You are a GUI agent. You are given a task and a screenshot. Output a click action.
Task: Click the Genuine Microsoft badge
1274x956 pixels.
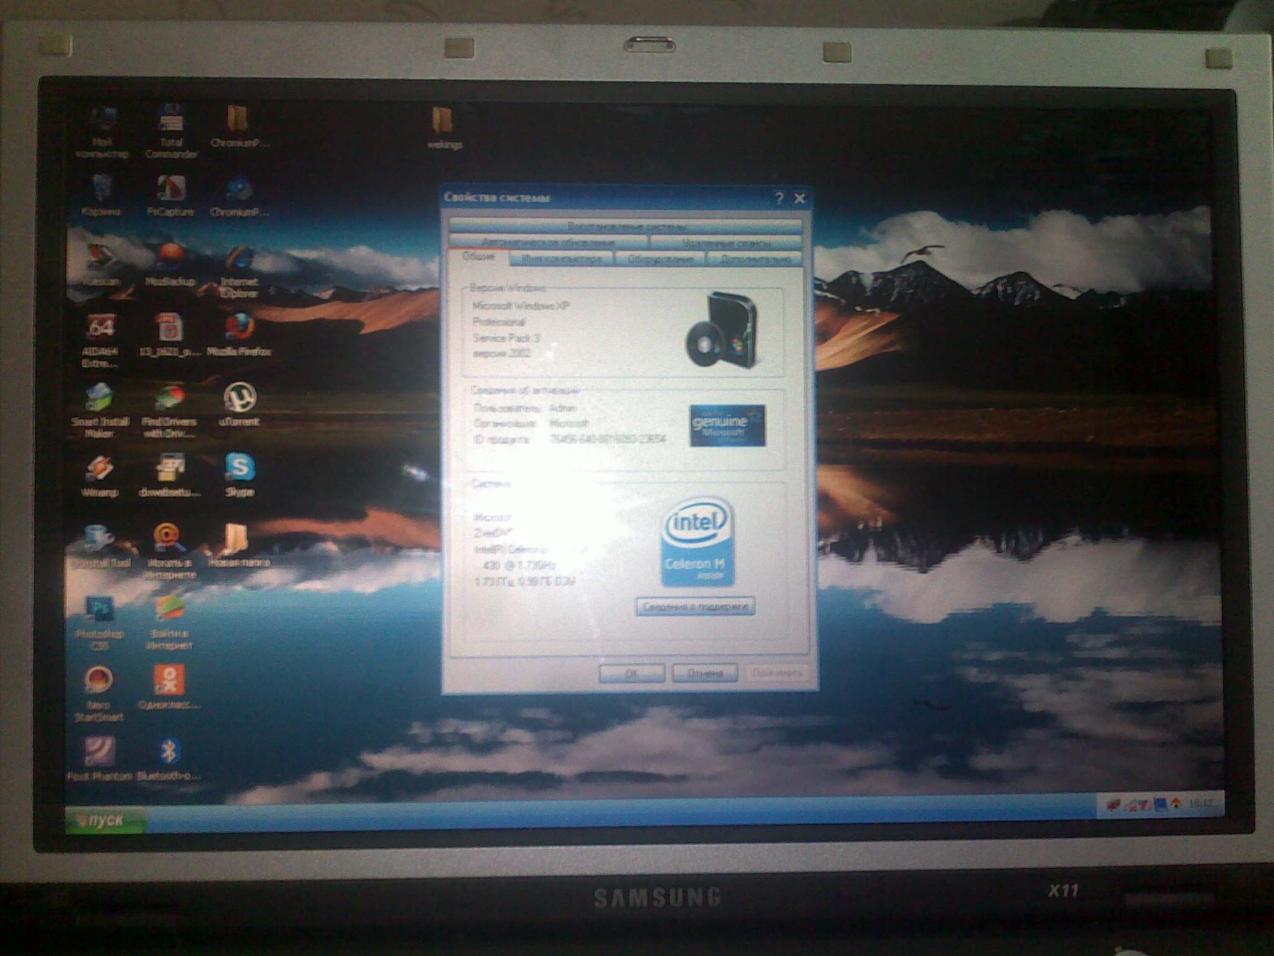point(727,426)
